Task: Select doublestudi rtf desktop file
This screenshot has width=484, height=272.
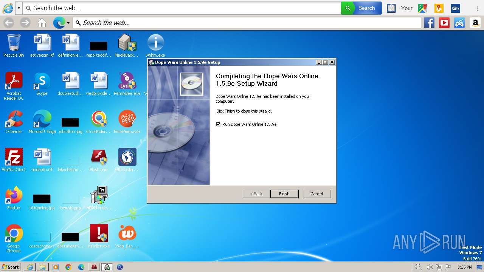Action: point(70,83)
